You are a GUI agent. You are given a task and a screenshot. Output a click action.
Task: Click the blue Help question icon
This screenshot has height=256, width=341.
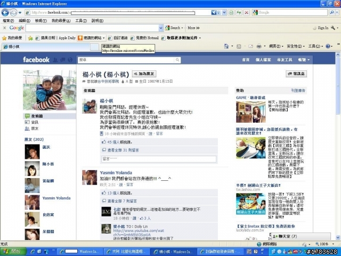[328, 46]
